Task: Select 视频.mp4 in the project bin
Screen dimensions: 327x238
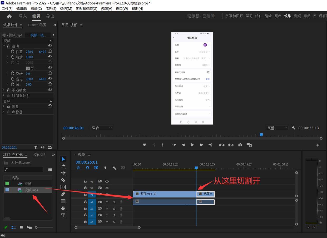Action: click(31, 190)
